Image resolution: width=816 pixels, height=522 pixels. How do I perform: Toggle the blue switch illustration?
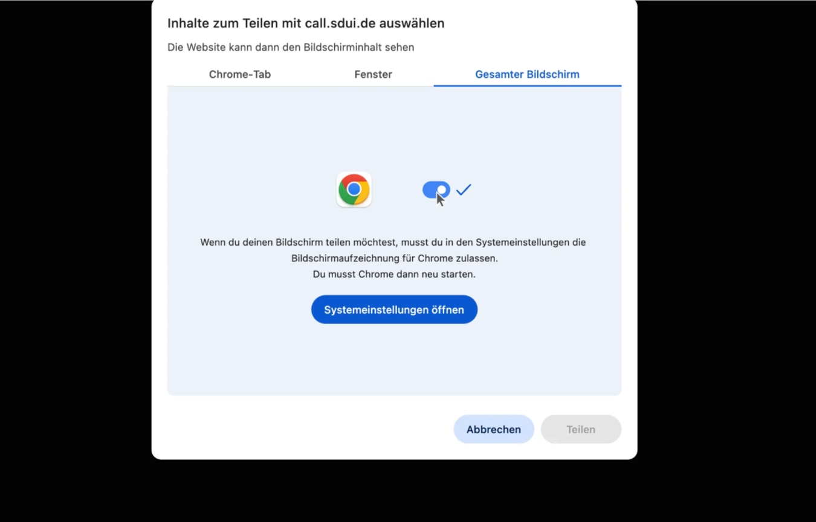[x=436, y=189]
